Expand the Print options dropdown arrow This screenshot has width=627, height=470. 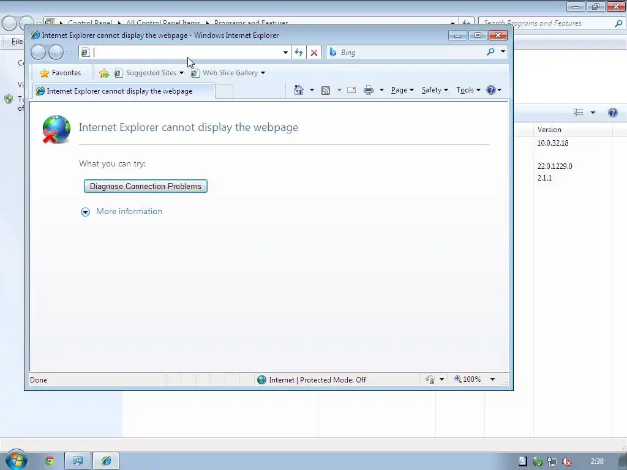click(x=381, y=90)
